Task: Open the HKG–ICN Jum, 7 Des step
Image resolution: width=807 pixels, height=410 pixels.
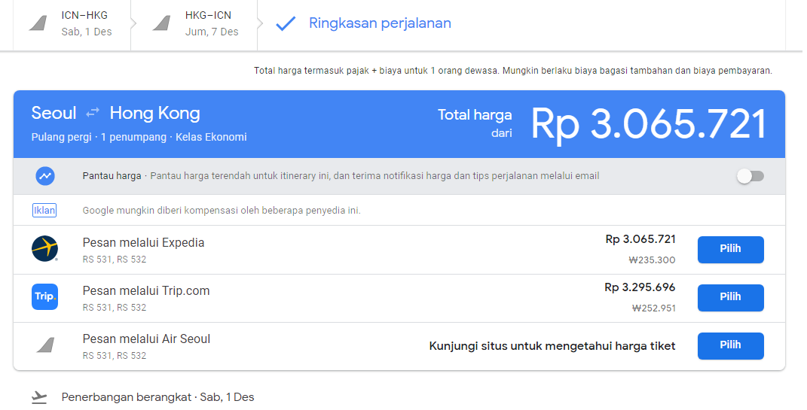Action: (194, 24)
